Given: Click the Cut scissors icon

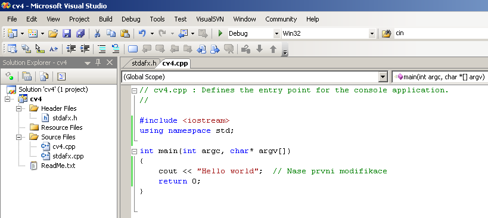Looking at the screenshot, I should click(x=97, y=33).
